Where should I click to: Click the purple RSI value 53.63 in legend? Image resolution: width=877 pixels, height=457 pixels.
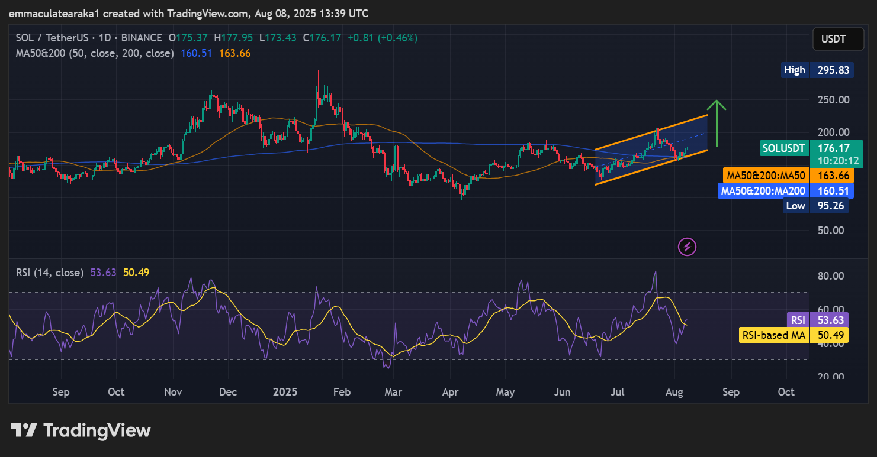pos(103,273)
